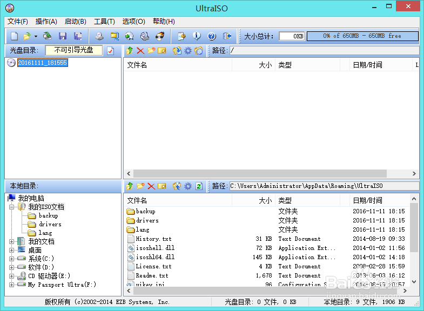Open the 选项(O) menu
The image size is (424, 311).
(x=133, y=22)
